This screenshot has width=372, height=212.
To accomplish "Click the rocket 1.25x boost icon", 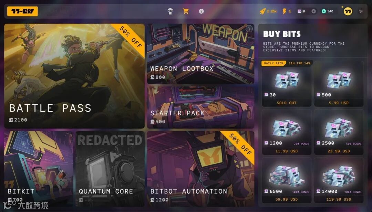I will [262, 11].
